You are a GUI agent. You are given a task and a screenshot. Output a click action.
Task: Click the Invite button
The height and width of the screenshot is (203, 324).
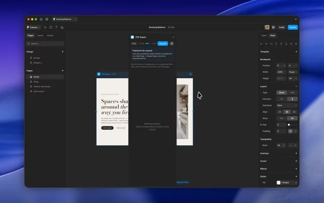point(281,27)
